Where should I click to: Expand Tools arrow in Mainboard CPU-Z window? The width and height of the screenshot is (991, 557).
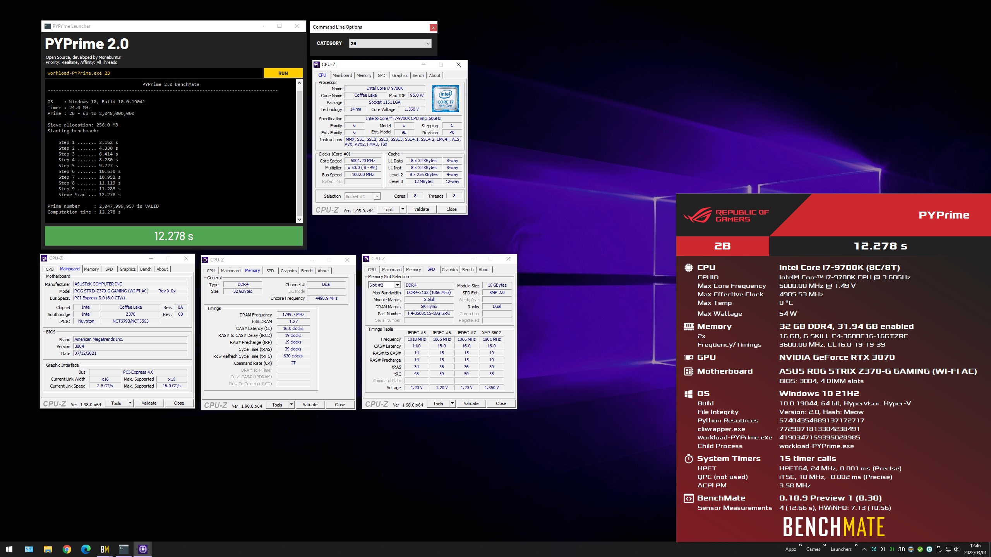130,403
